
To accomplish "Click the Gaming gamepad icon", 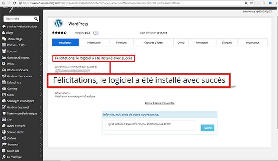I will 4,88.
